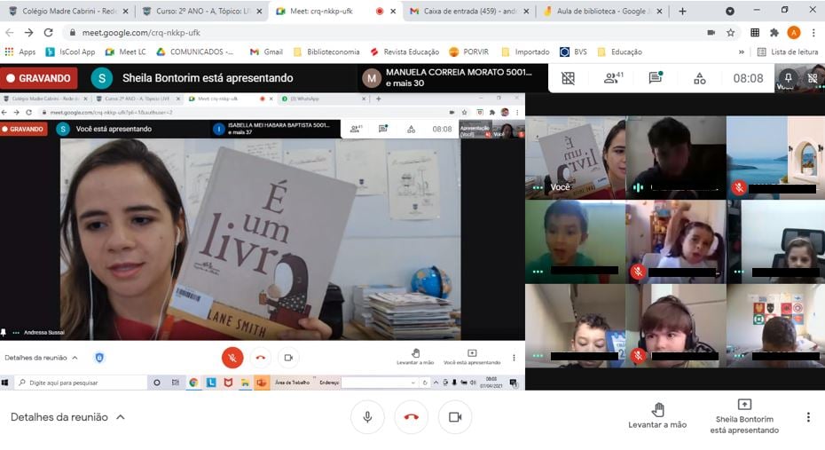
Task: Expand Detalhes da reunião in shared screen
Action: coord(41,358)
